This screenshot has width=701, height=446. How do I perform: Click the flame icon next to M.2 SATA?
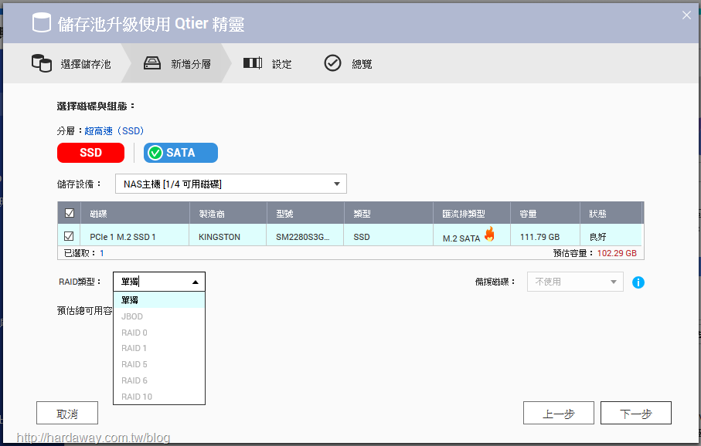(489, 234)
